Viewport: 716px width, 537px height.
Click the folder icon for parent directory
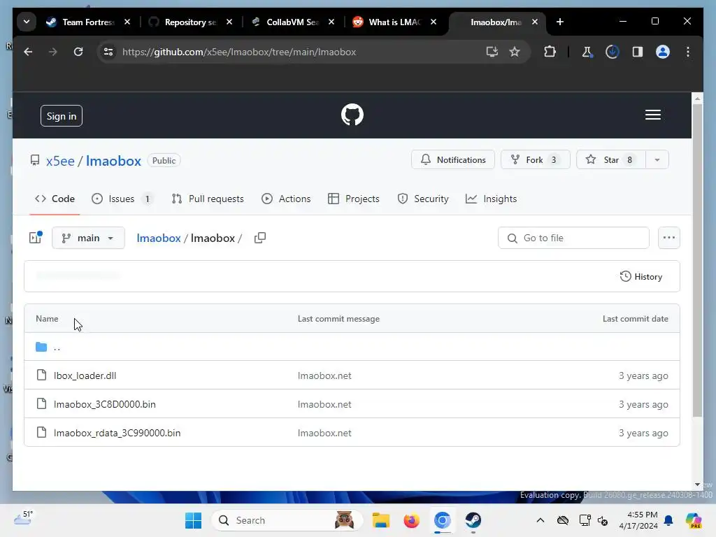coord(41,347)
